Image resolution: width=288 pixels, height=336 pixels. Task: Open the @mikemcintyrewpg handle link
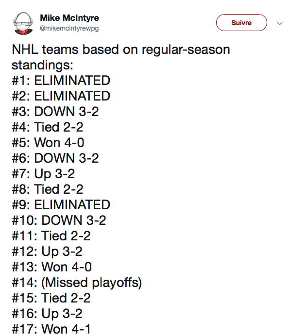pos(69,28)
